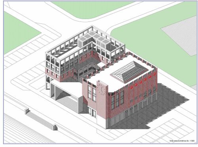198x147 pixels.
Task: Click the clock face on the tower
Action: point(101,89)
